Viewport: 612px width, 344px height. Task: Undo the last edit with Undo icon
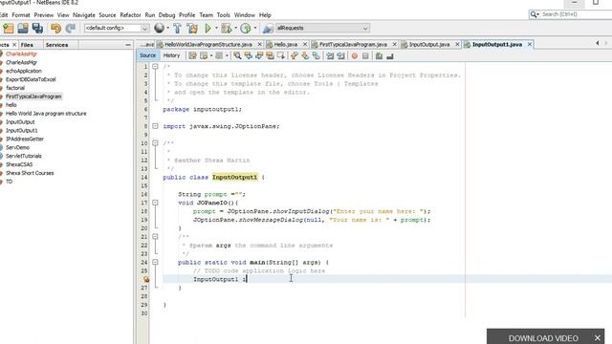[55, 28]
